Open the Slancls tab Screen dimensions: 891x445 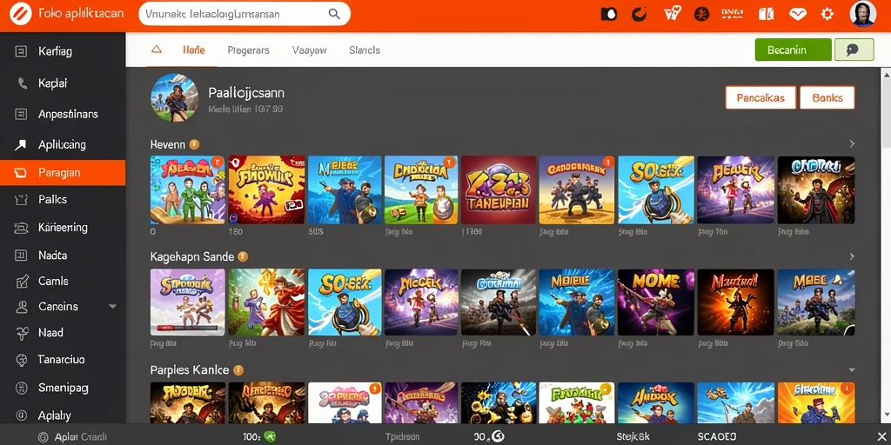[365, 50]
